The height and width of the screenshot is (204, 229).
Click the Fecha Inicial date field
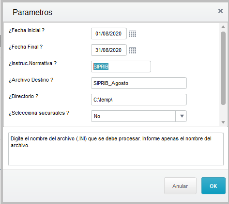pyautogui.click(x=109, y=34)
